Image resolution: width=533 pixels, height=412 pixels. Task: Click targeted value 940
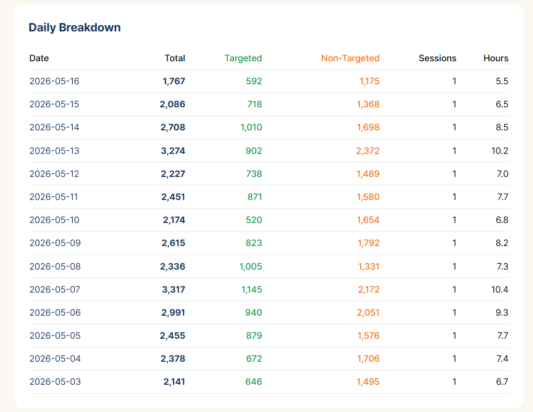(253, 313)
